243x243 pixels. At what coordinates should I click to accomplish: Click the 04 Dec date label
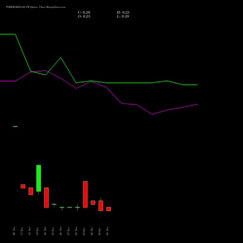click(x=107, y=231)
